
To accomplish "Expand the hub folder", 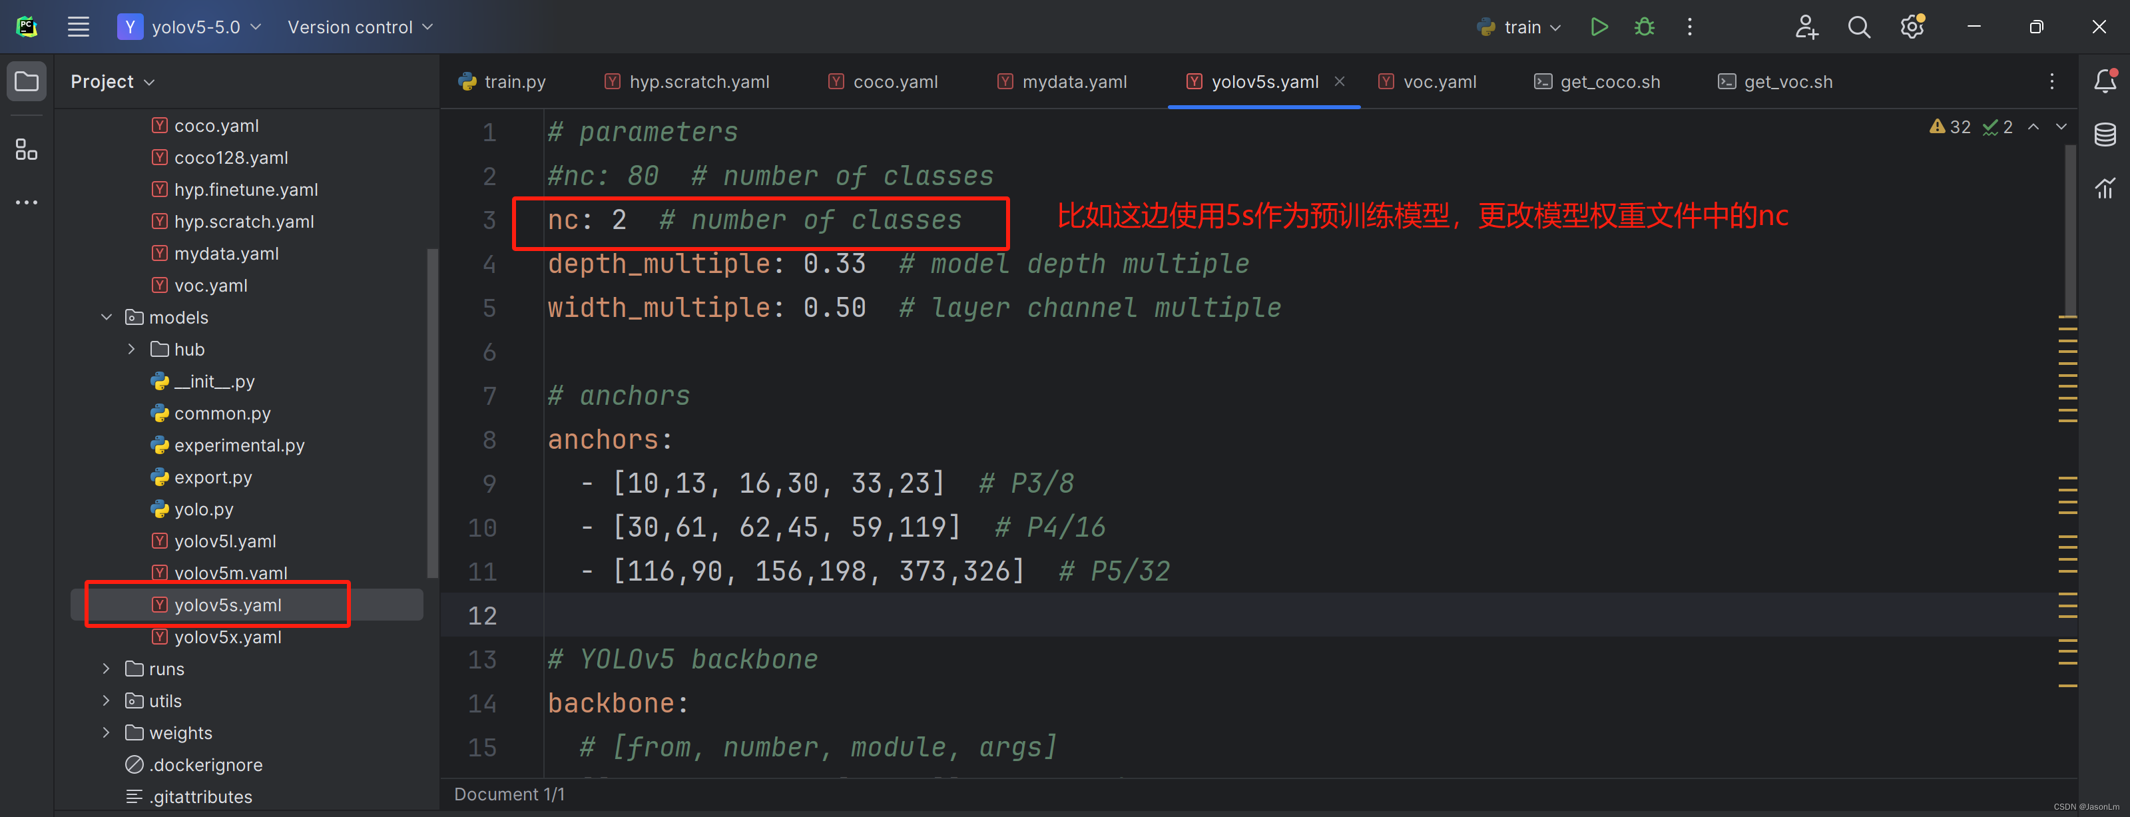I will tap(131, 349).
